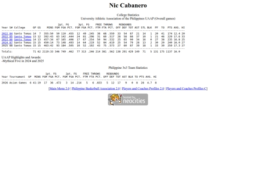Click the hosted by Neocities badge

tap(128, 100)
